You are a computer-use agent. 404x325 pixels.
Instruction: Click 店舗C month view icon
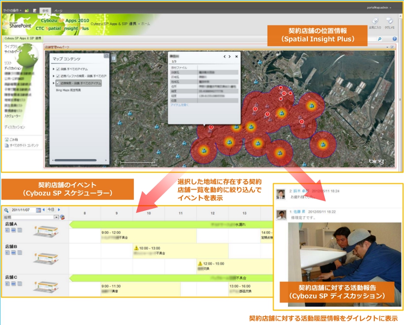point(20,284)
